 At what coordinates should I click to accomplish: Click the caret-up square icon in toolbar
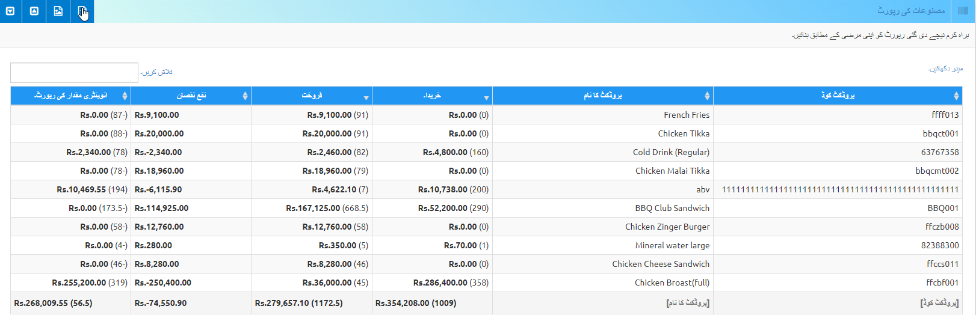pyautogui.click(x=34, y=11)
